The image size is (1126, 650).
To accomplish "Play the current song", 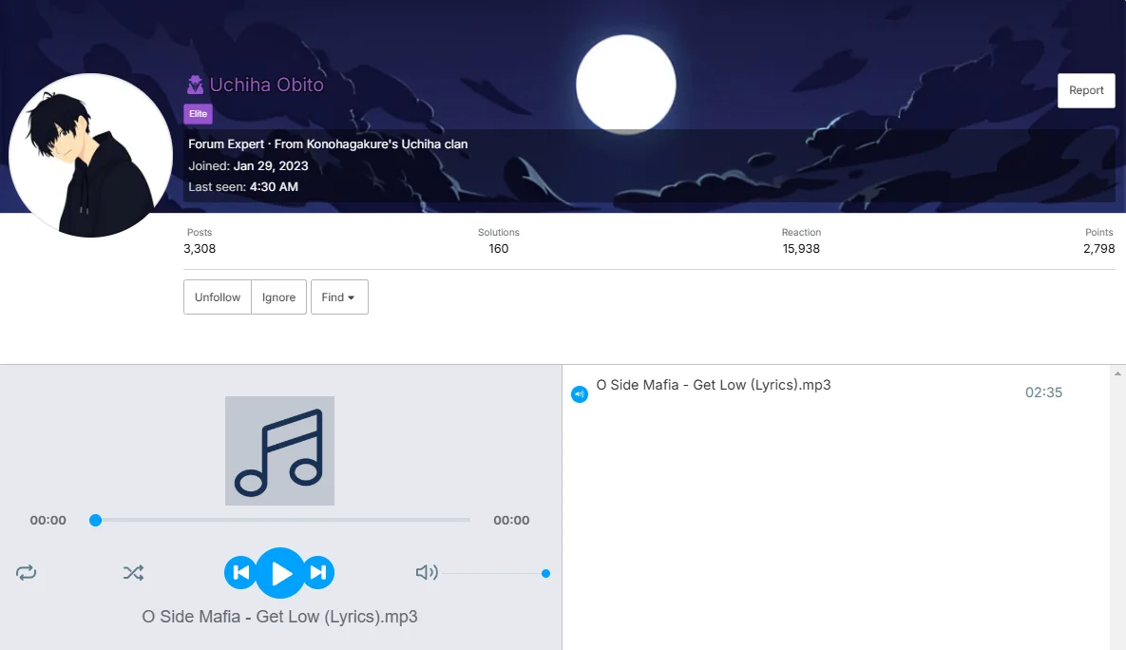I will (280, 572).
